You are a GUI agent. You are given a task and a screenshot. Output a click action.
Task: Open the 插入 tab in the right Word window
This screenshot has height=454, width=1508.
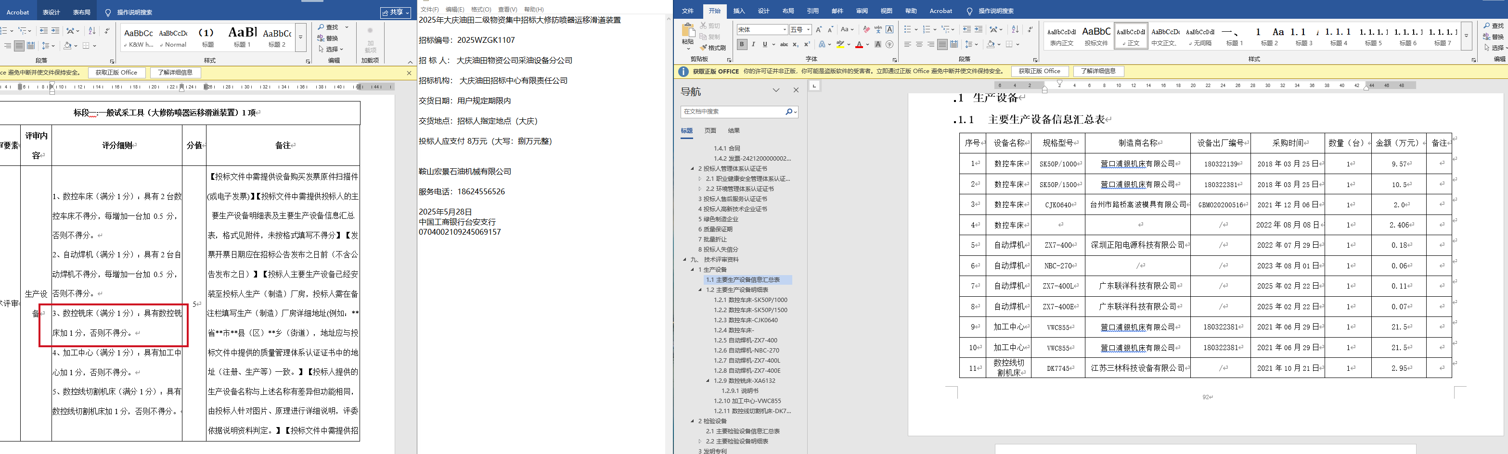pos(739,11)
